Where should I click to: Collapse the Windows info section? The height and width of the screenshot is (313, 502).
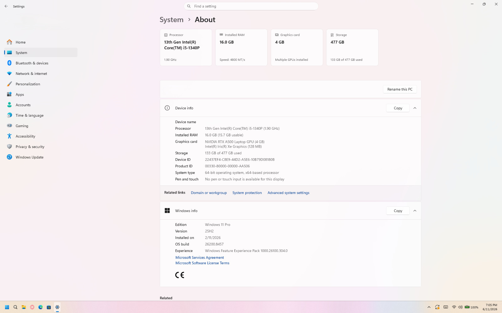click(415, 211)
